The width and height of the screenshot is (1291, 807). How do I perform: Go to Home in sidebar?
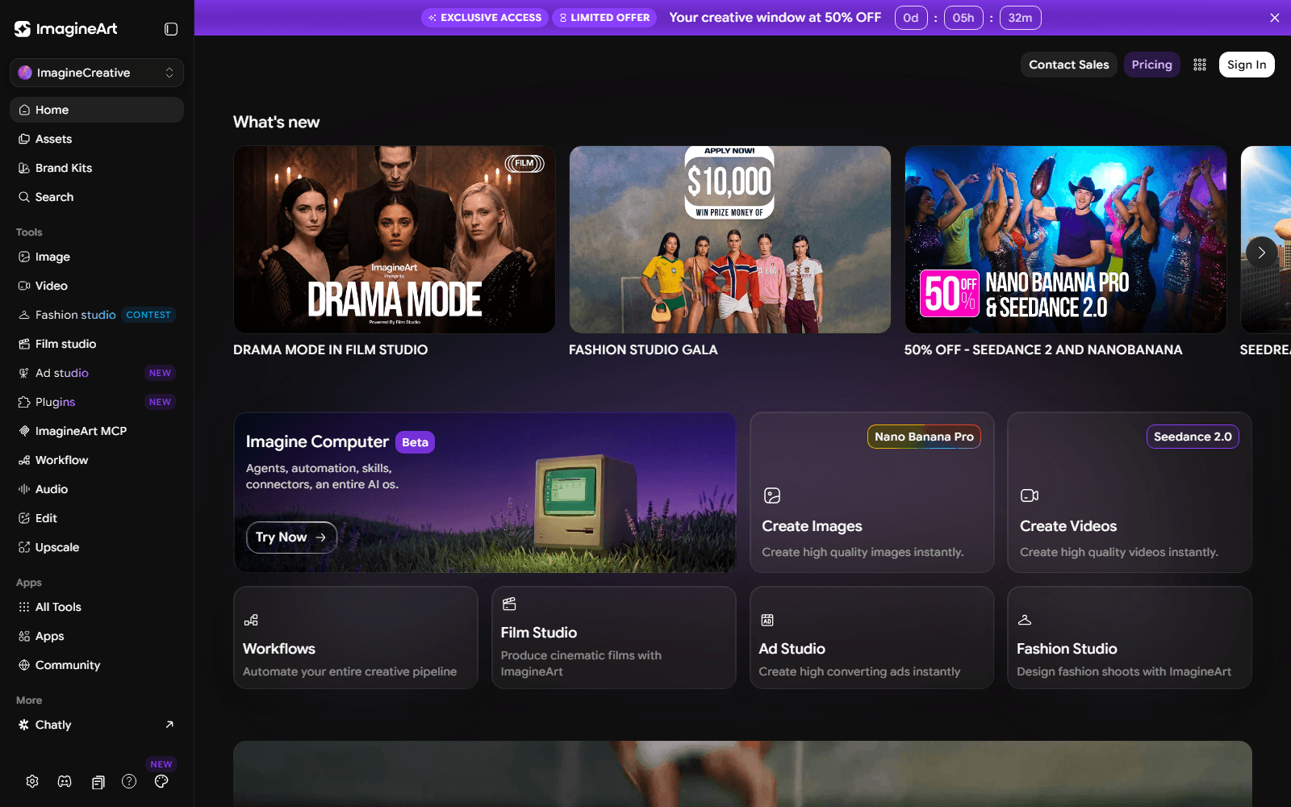click(x=97, y=110)
